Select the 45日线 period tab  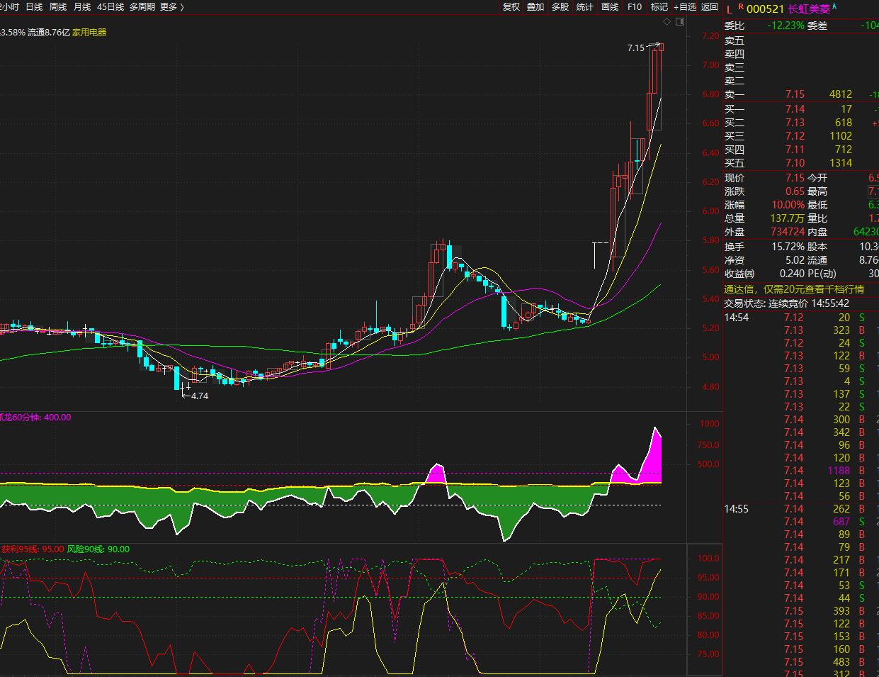click(x=110, y=7)
